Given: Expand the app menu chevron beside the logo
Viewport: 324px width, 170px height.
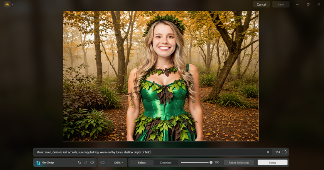Looking at the screenshot, I should tap(12, 4).
